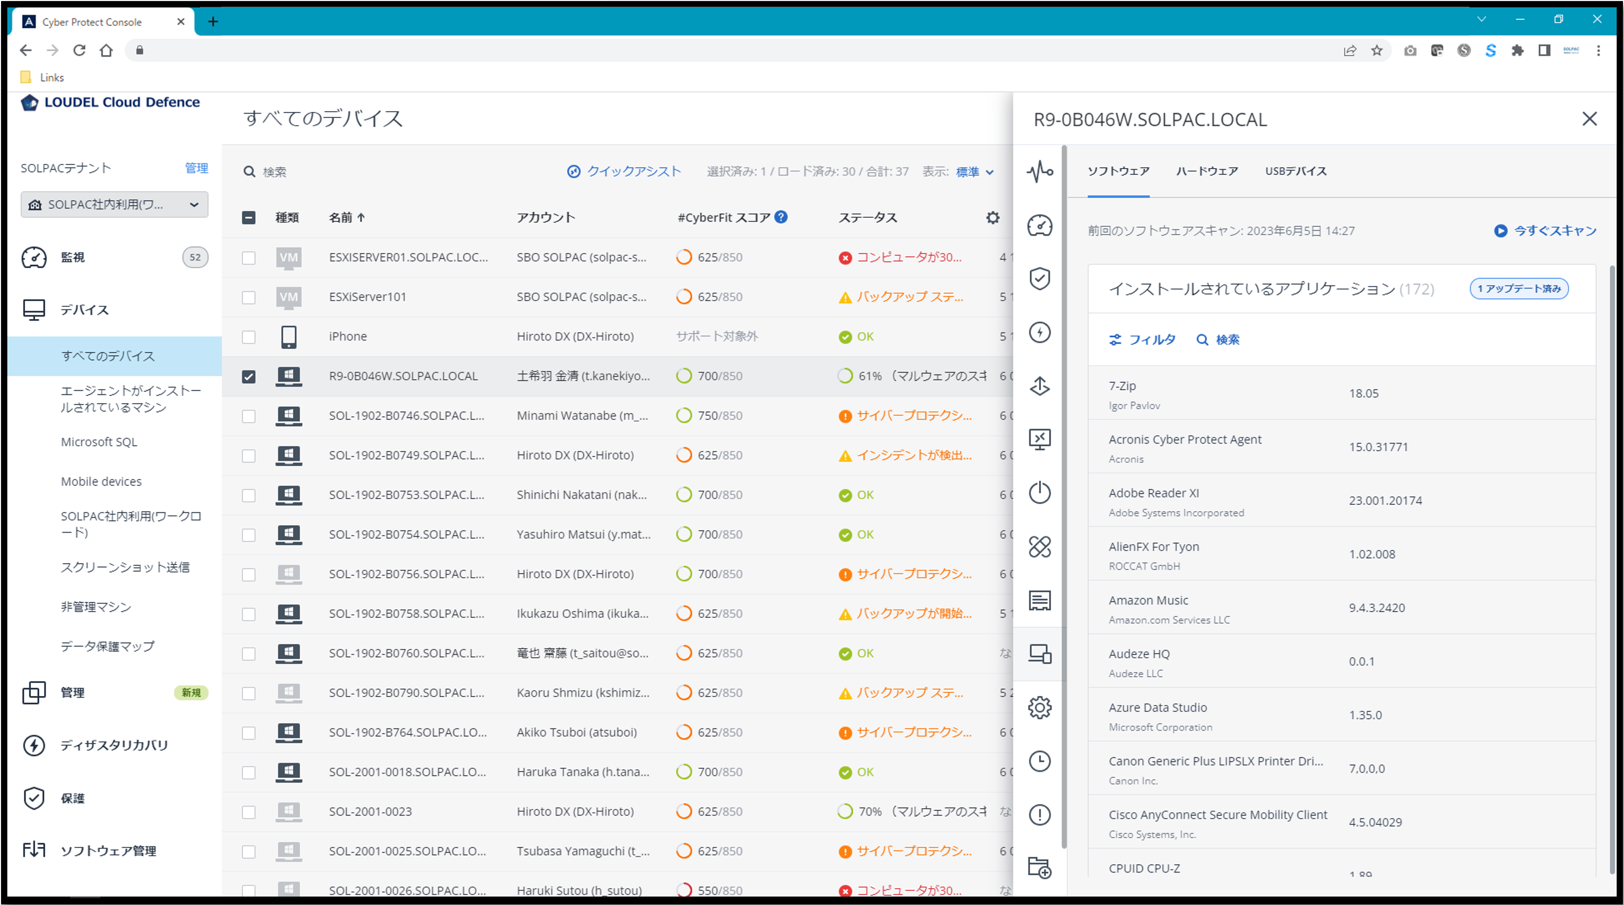Open エージェントがインストールされているマシン in sidebar

pos(131,399)
